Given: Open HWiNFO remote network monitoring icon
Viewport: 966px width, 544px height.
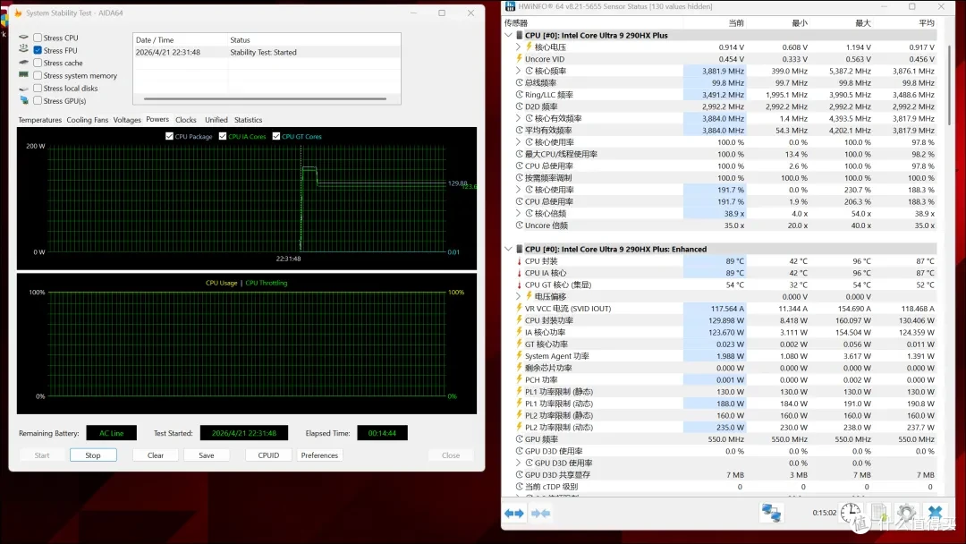Looking at the screenshot, I should pos(771,513).
